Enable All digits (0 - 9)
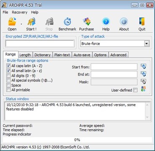The width and height of the screenshot is (155, 151). coord(8,75)
